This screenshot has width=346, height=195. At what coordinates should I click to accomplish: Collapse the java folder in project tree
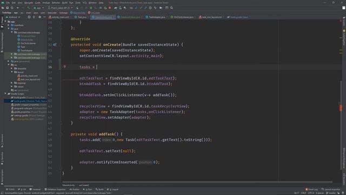click(9, 29)
